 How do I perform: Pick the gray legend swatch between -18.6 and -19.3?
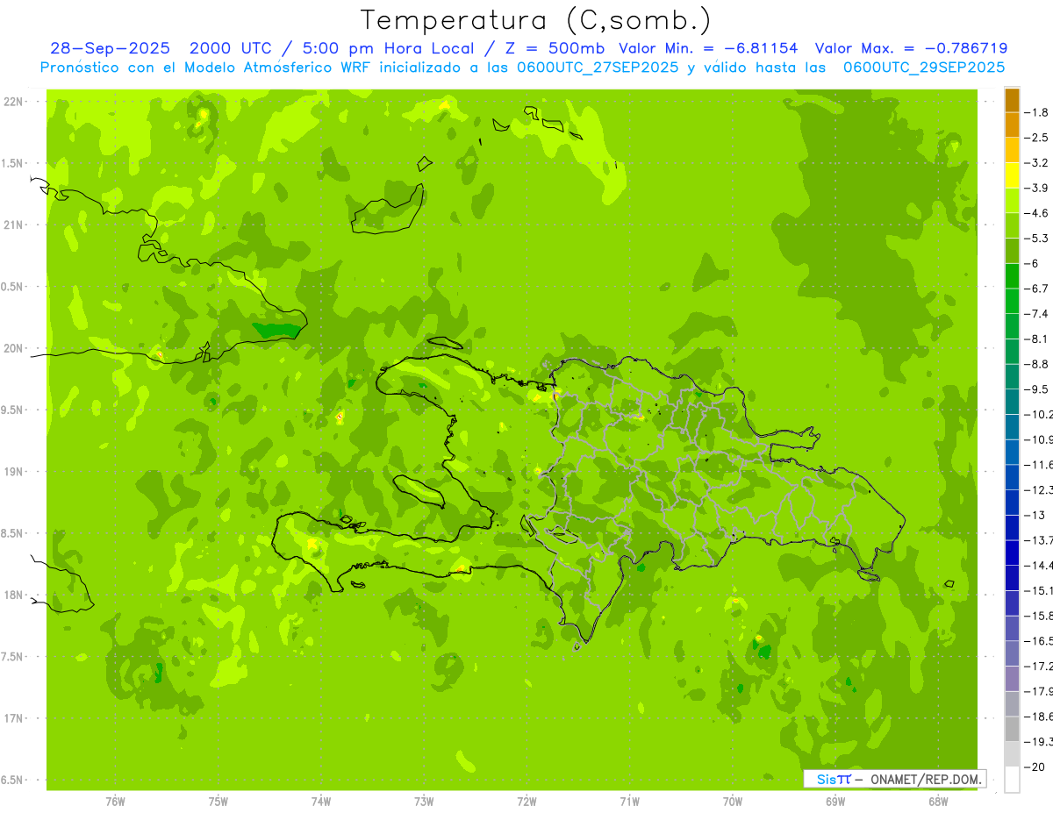click(x=1012, y=729)
